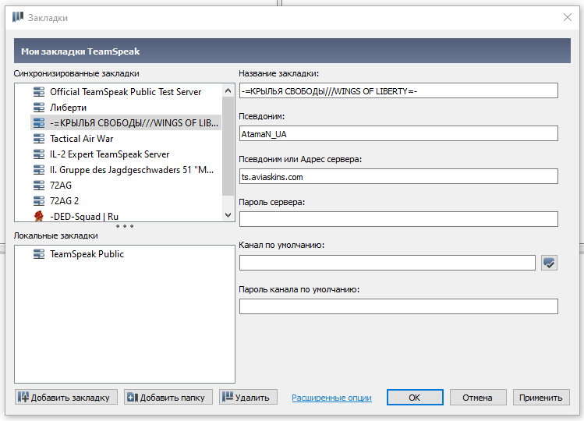
Task: Click three-dot splitter handle between bookmark lists
Action: [x=125, y=226]
